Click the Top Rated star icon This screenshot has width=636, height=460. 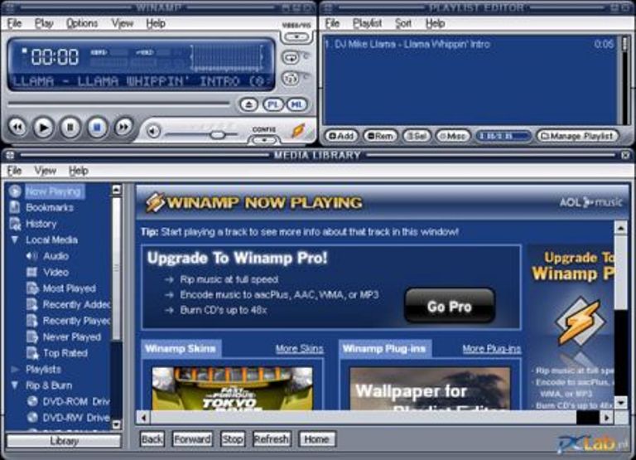point(32,353)
